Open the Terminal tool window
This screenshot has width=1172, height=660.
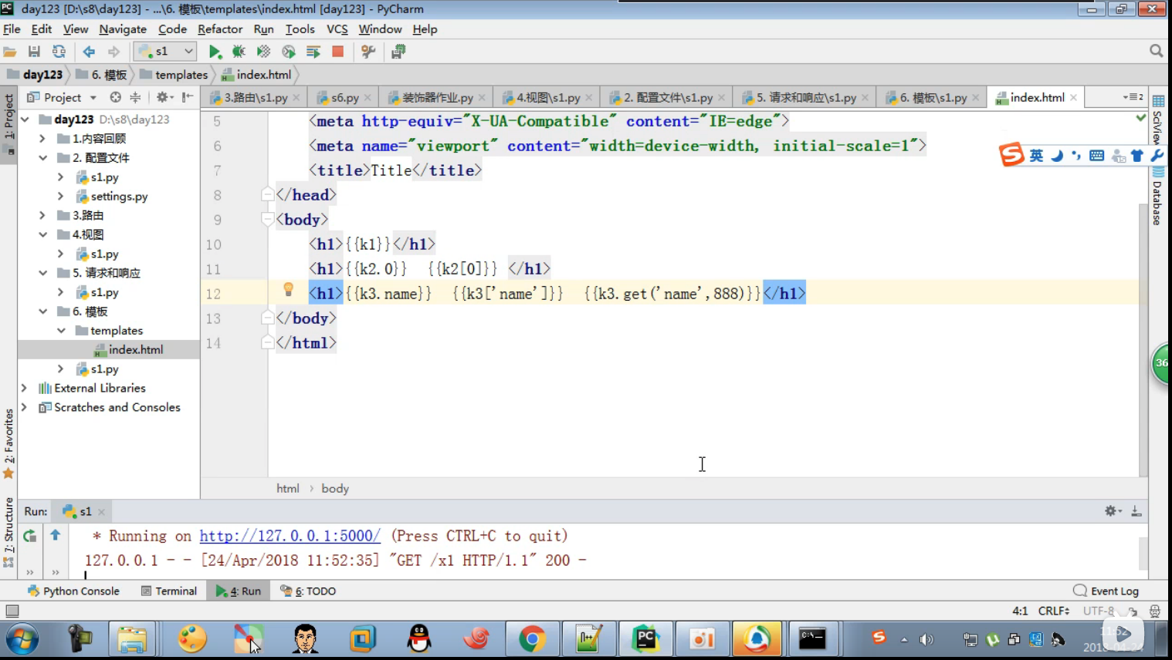(x=169, y=591)
